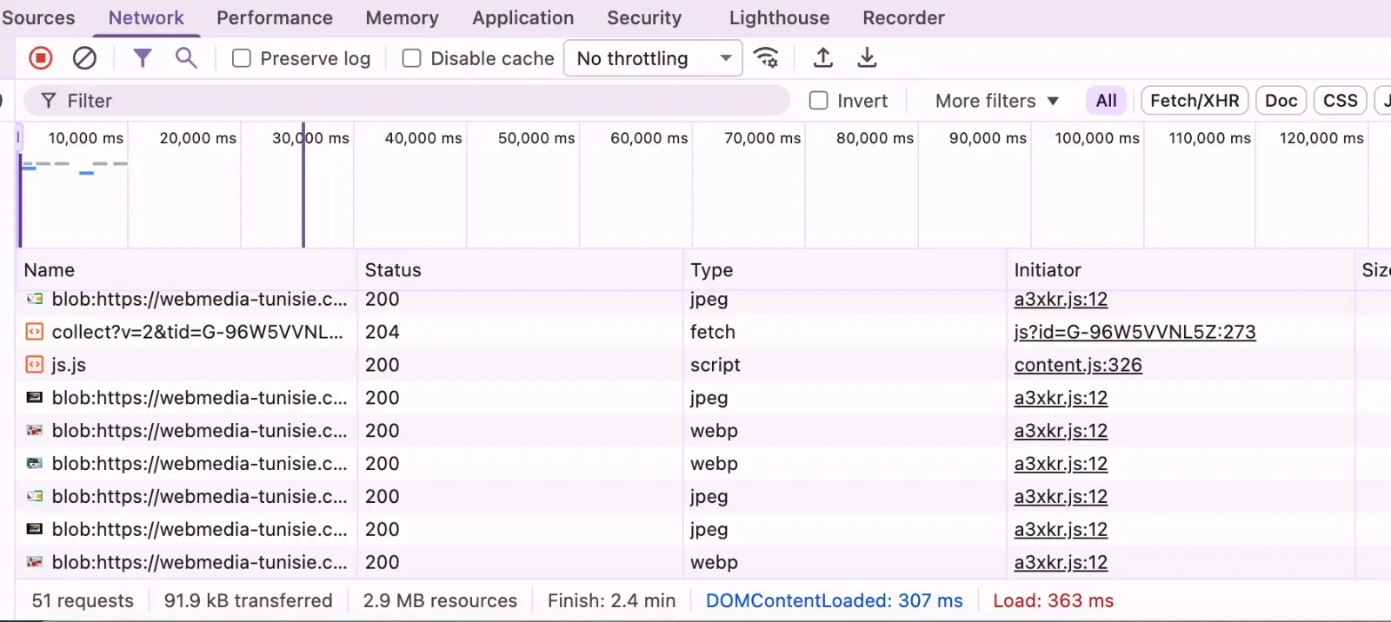Open the Recorder tab
Viewport: 1391px width, 622px height.
coord(903,17)
